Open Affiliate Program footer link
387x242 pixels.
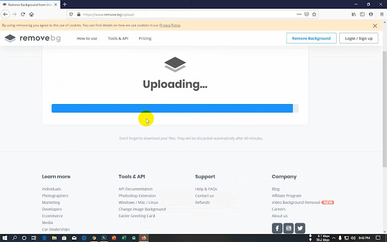click(x=286, y=195)
